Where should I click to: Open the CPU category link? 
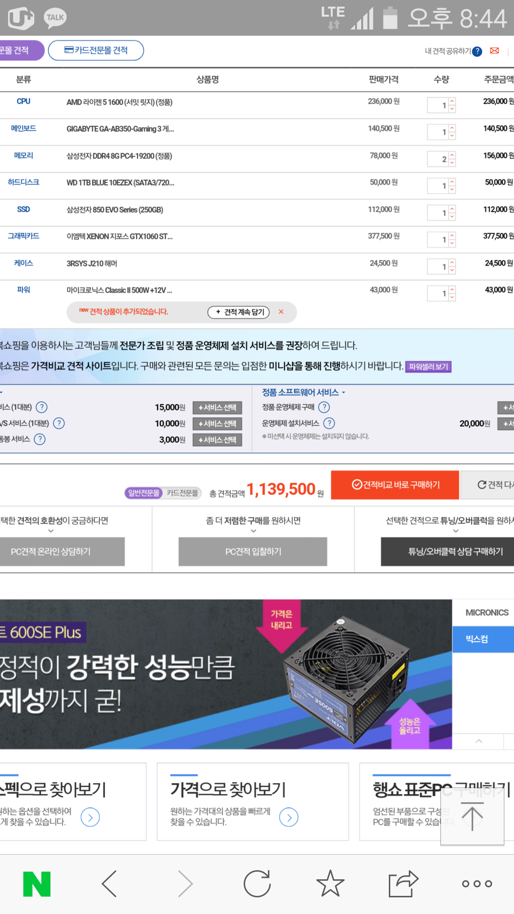click(23, 101)
